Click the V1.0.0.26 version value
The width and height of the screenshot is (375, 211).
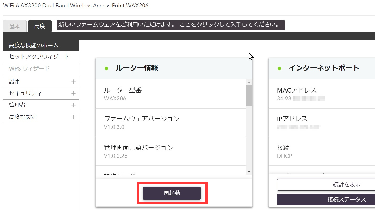[116, 156]
